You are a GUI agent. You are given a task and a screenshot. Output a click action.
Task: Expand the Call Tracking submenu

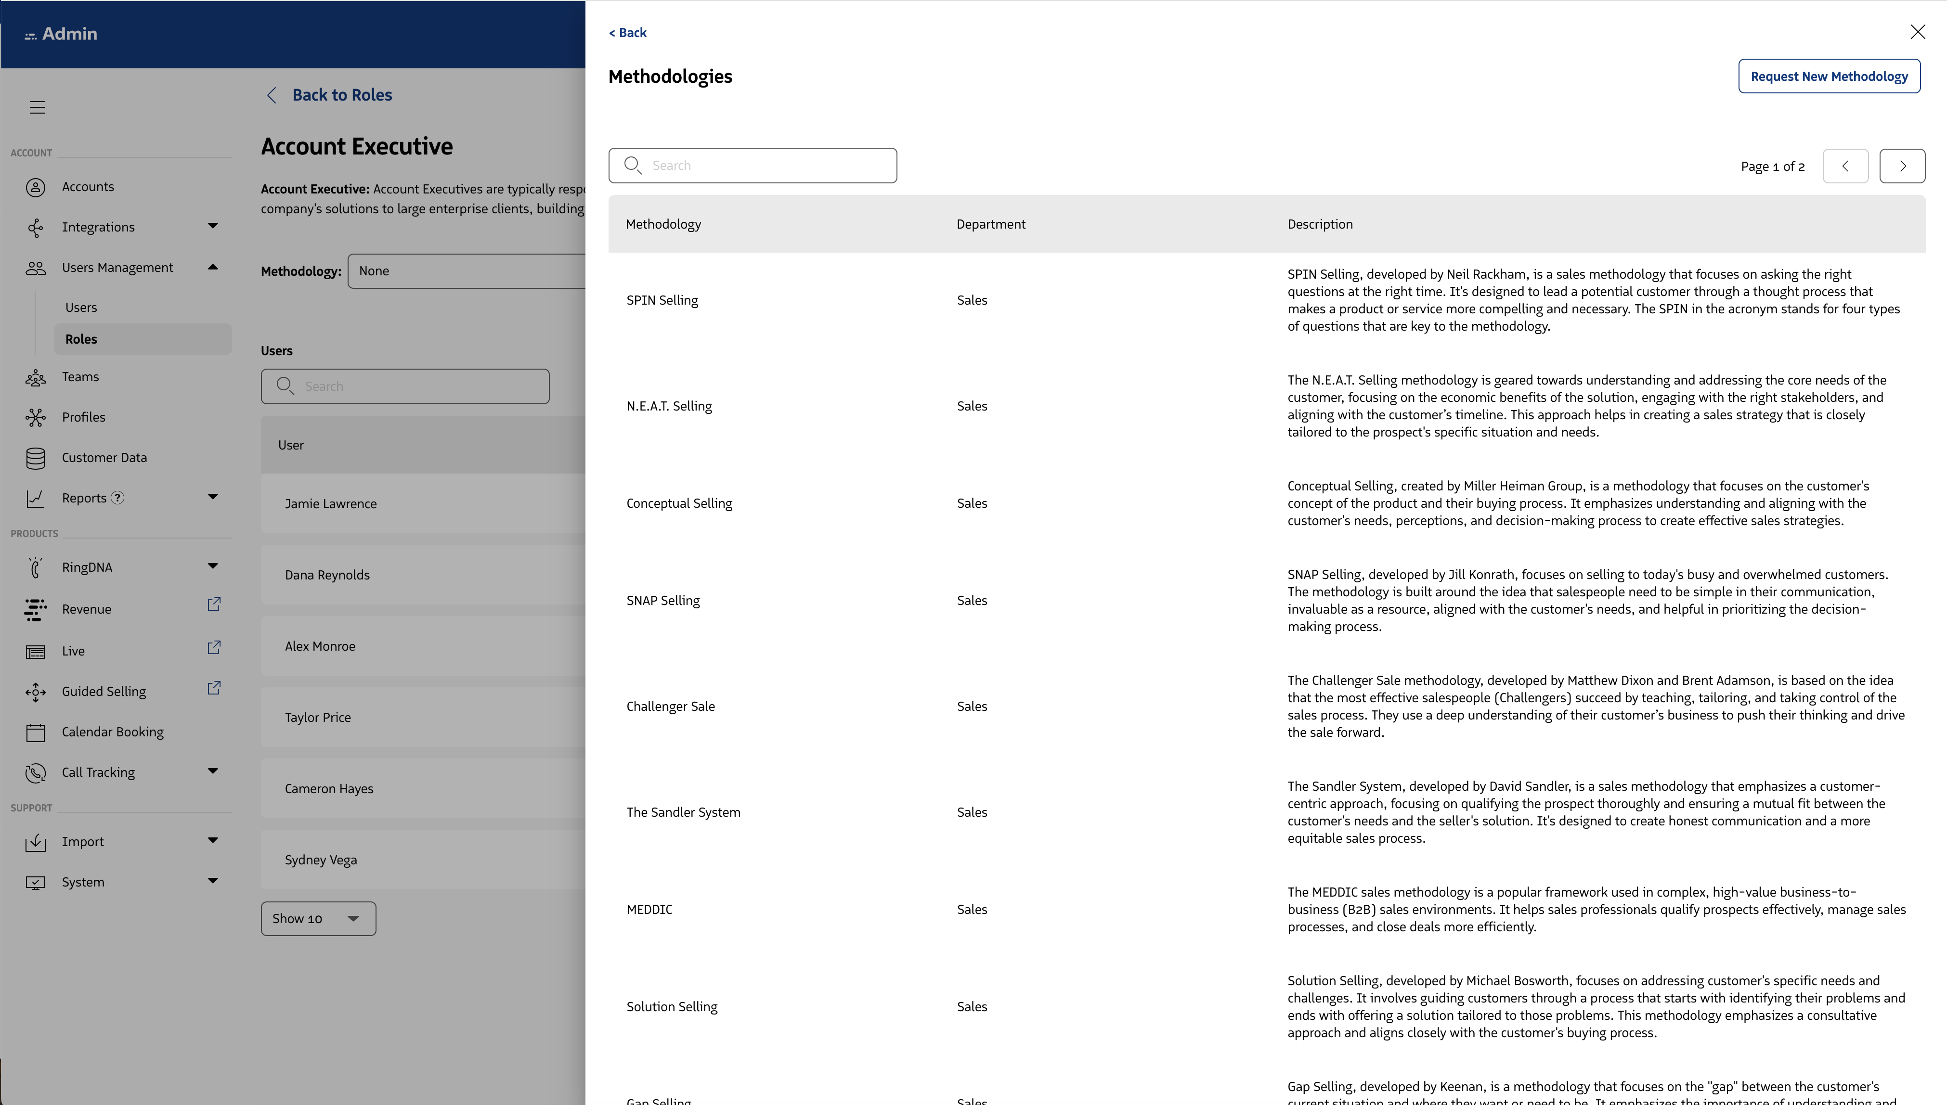click(212, 772)
